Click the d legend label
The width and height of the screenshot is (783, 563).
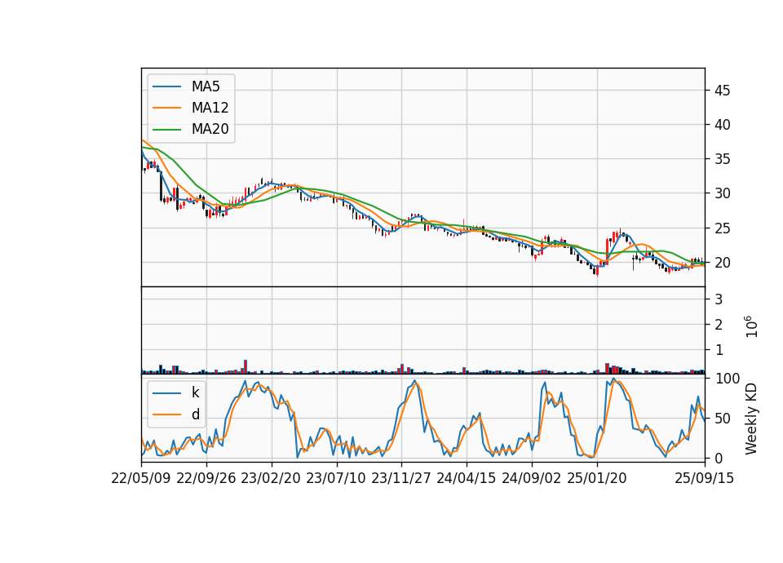(195, 414)
